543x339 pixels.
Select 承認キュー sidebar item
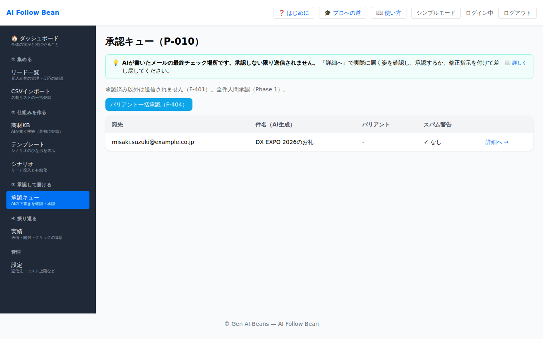(x=48, y=200)
